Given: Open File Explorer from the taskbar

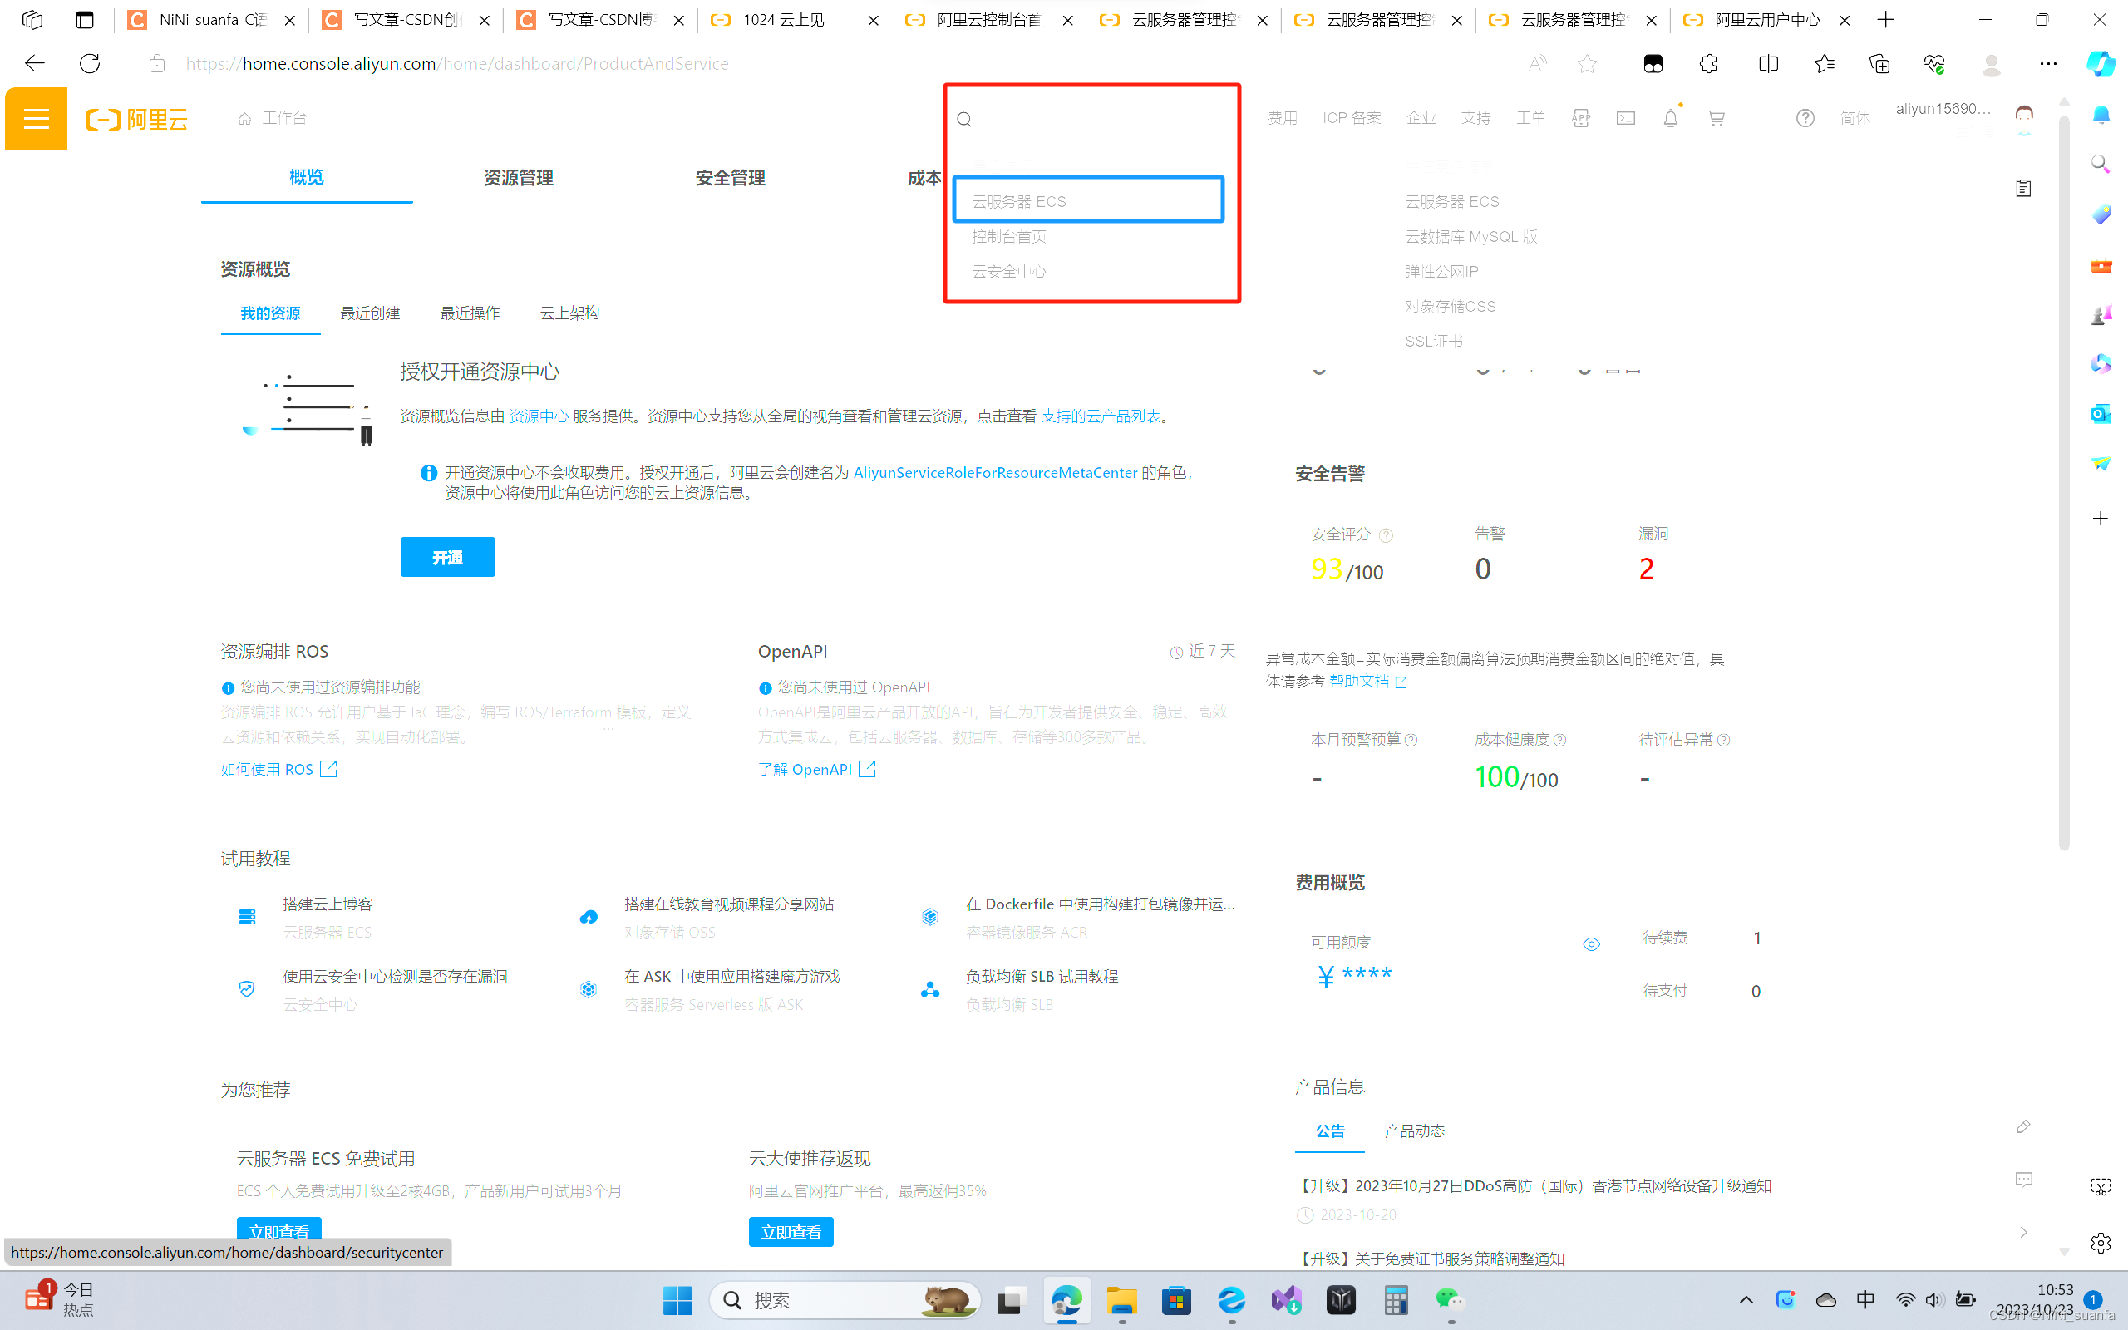Looking at the screenshot, I should (1121, 1300).
